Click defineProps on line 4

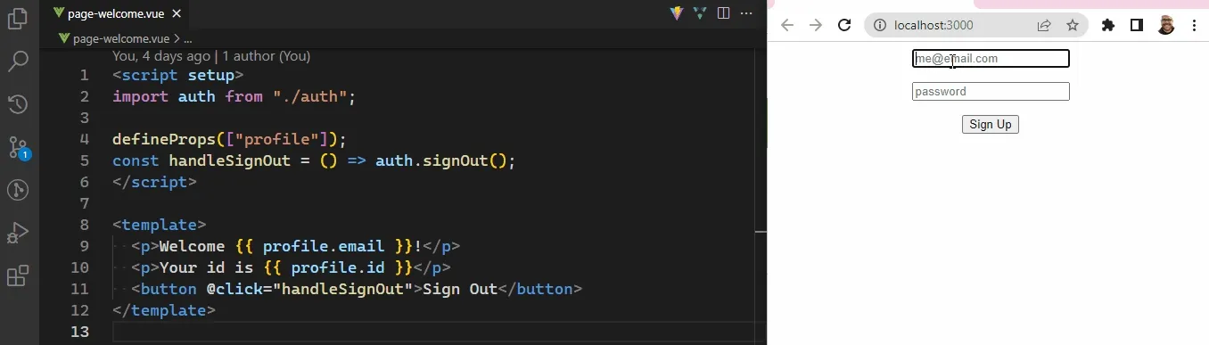(x=164, y=139)
